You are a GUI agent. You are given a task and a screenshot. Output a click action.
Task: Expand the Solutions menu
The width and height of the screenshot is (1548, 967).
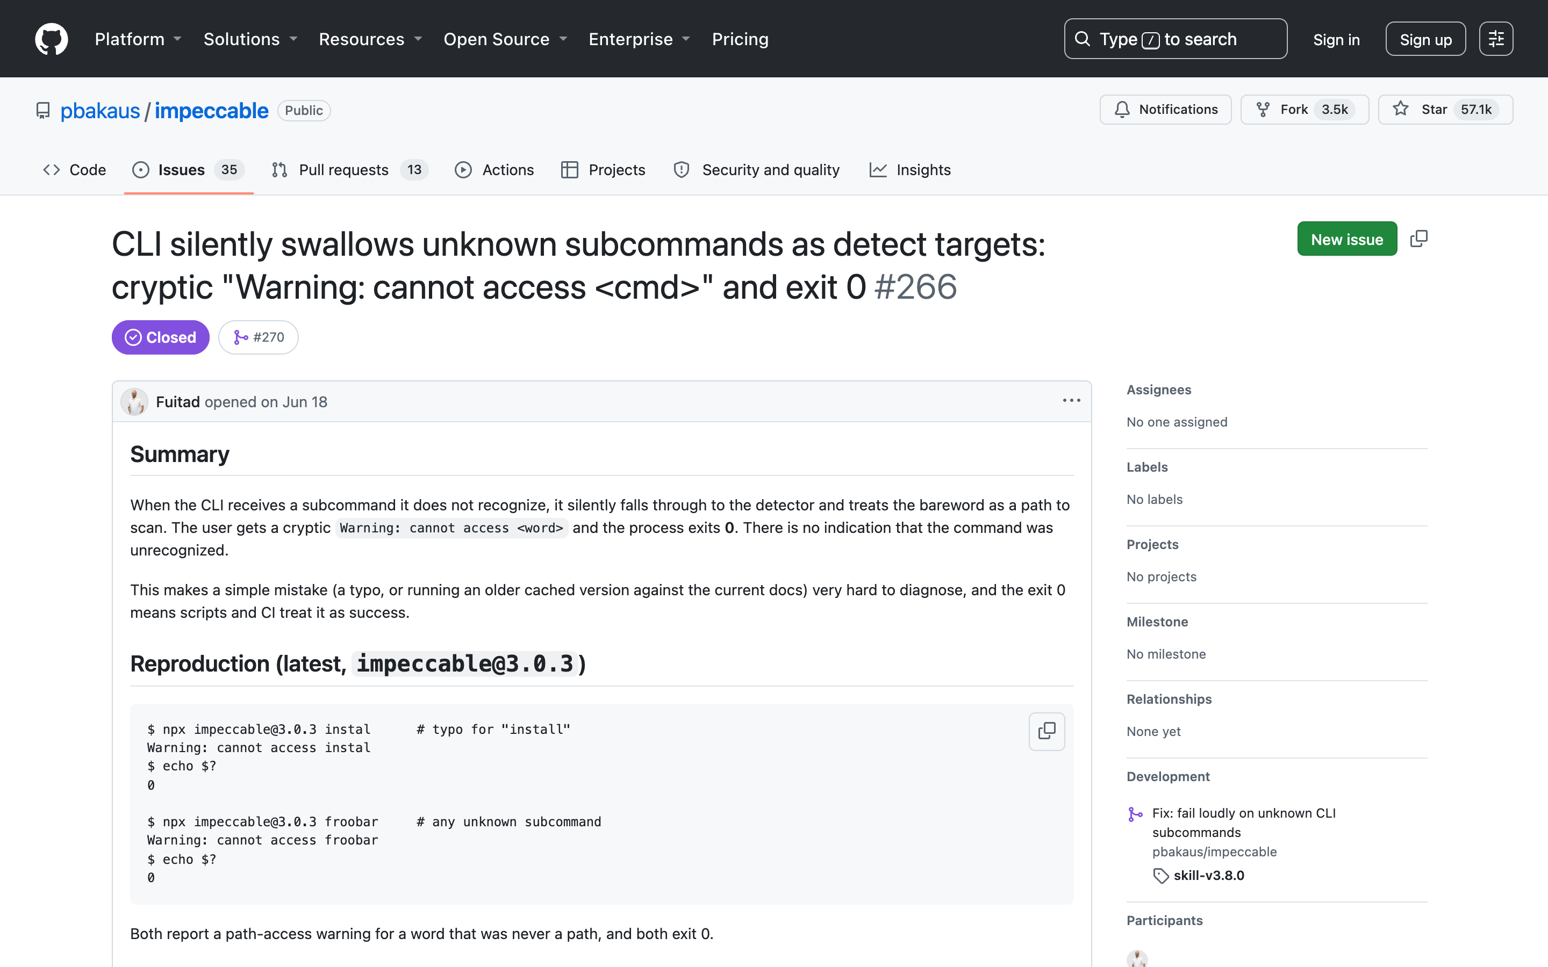(x=251, y=39)
